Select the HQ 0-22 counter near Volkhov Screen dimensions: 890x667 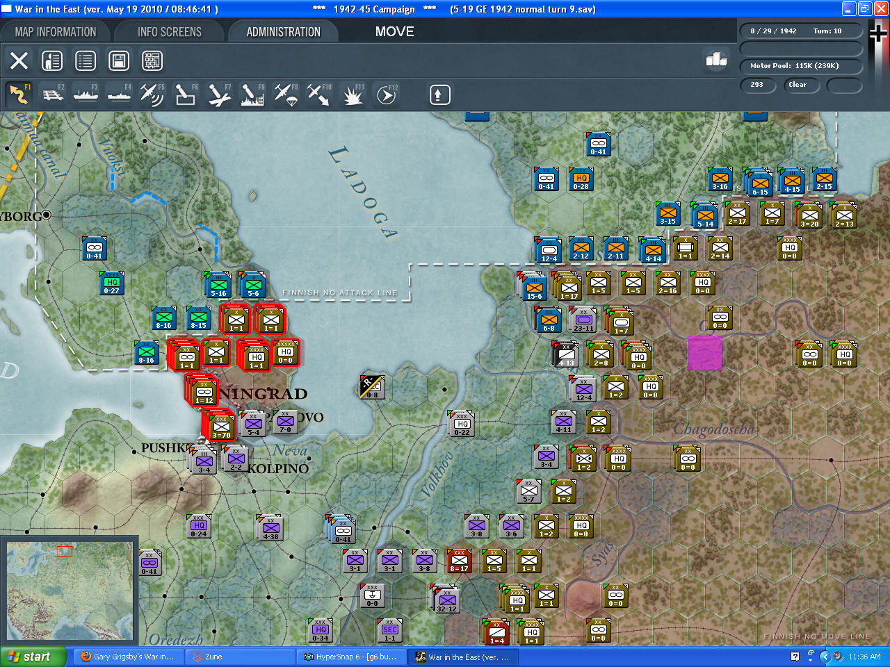click(462, 424)
